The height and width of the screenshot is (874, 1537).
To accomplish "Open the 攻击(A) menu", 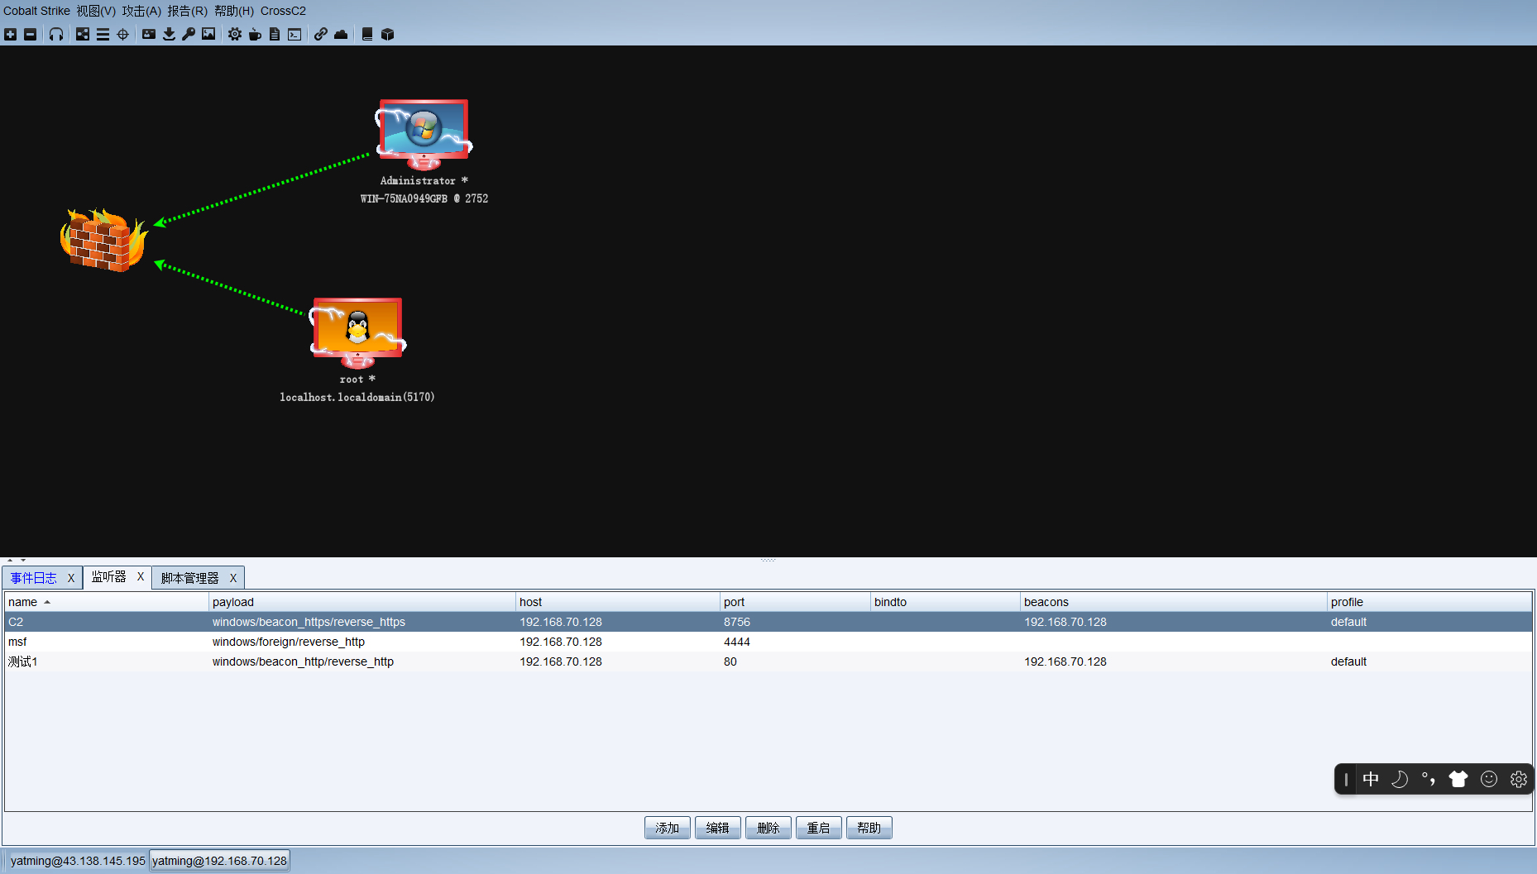I will click(141, 11).
